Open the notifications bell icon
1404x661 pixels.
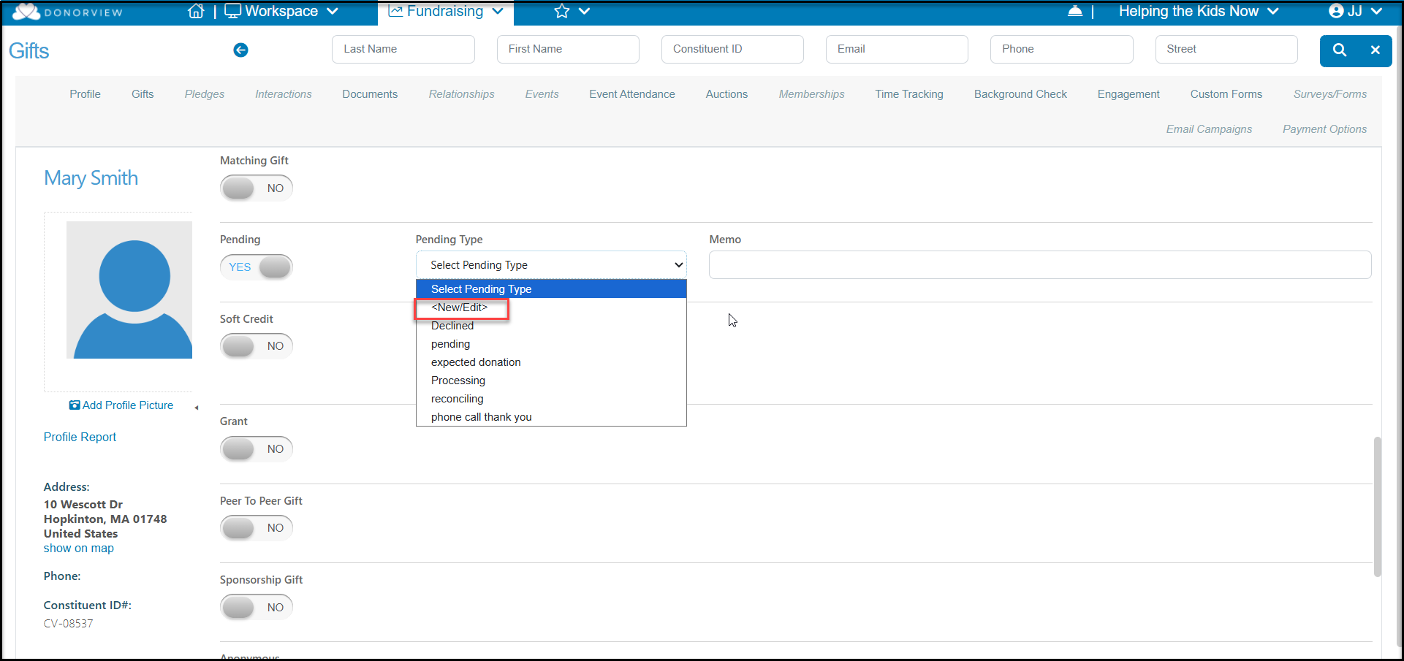coord(1075,11)
